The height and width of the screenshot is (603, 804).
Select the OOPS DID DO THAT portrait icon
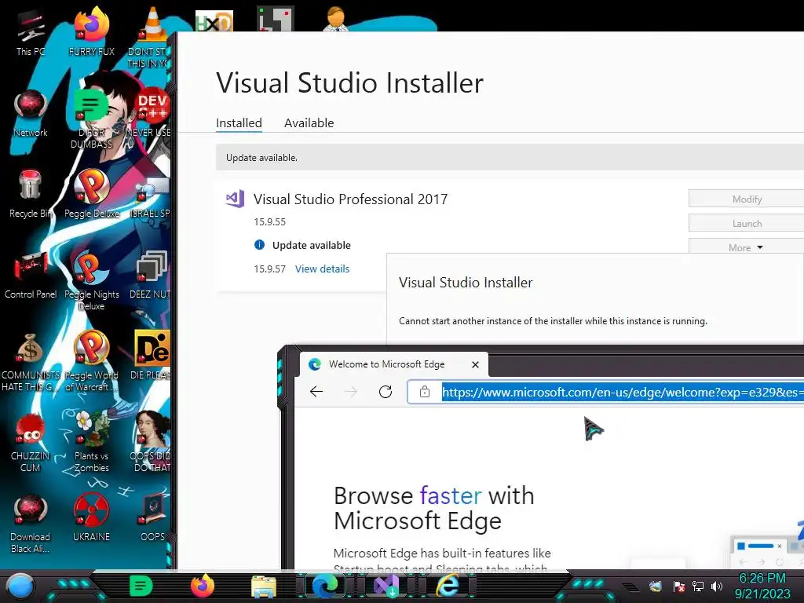coord(152,442)
